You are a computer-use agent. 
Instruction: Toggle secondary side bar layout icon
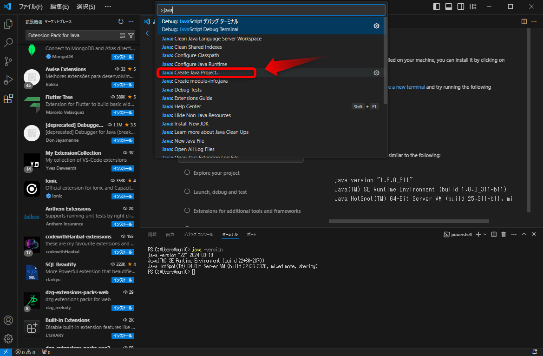461,7
